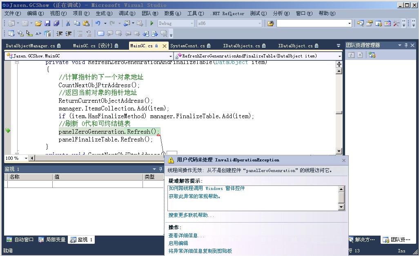Open the Debug configuration dropdown
Viewport: 419px width, 256px height.
pyautogui.click(x=192, y=24)
